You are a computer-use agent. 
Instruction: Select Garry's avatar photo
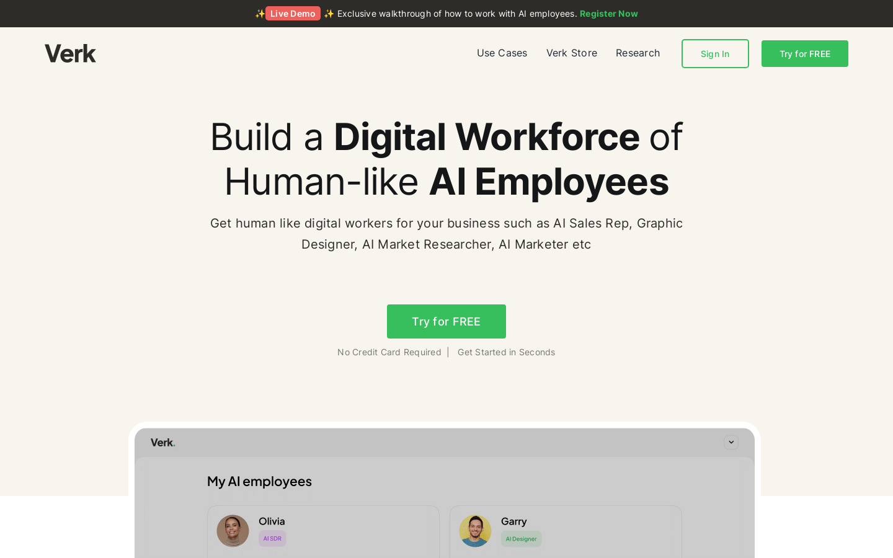[x=475, y=531]
